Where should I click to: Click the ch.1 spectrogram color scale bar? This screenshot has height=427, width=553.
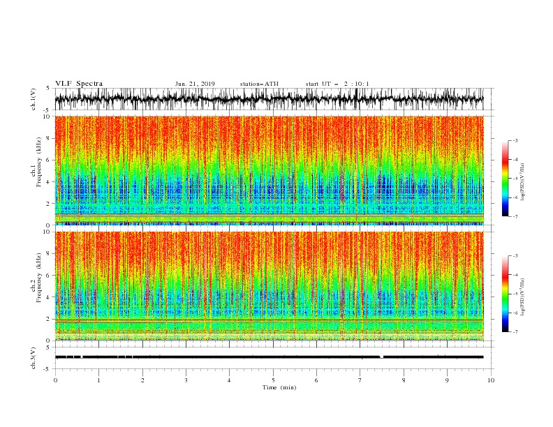coord(505,179)
